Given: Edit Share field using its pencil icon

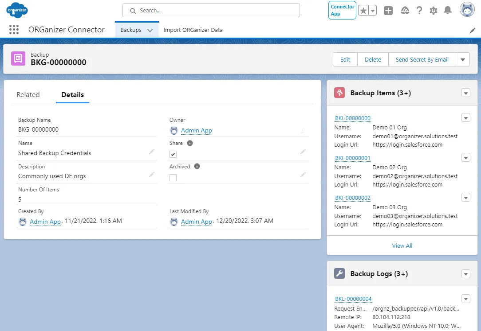Looking at the screenshot, I should (303, 152).
